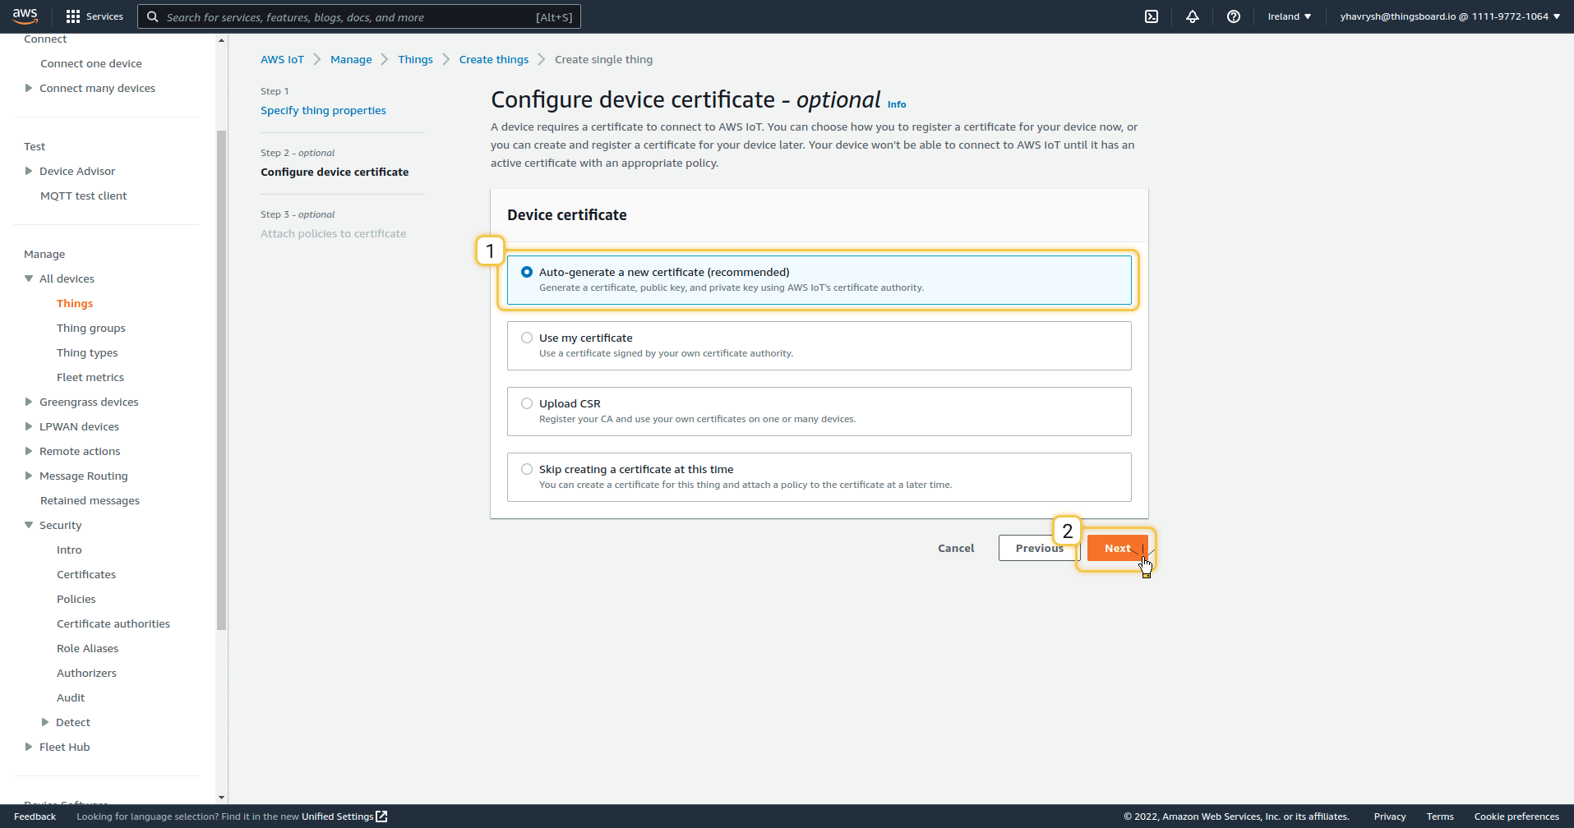Expand the Greengrass devices tree item
This screenshot has height=828, width=1574.
(29, 402)
